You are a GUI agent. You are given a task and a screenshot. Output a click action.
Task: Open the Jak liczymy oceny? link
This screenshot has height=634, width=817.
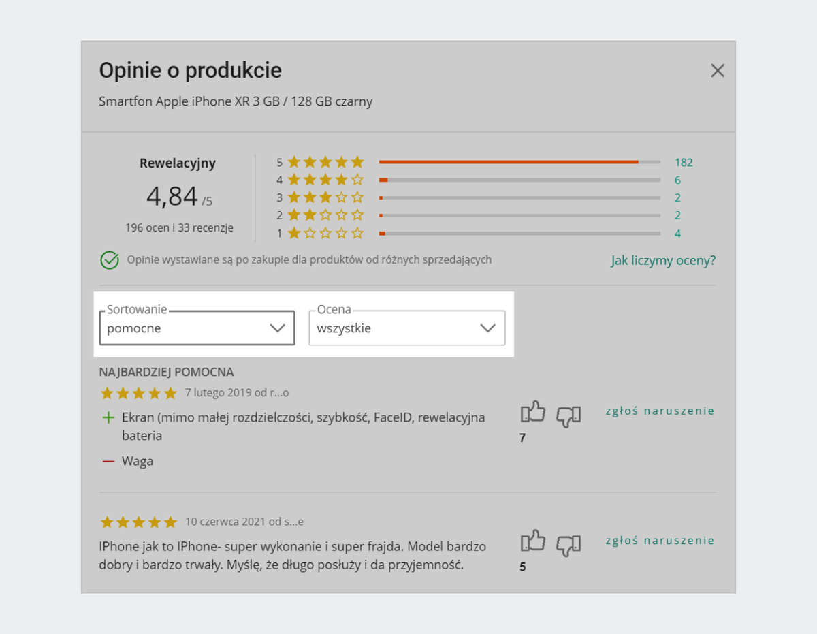coord(663,261)
